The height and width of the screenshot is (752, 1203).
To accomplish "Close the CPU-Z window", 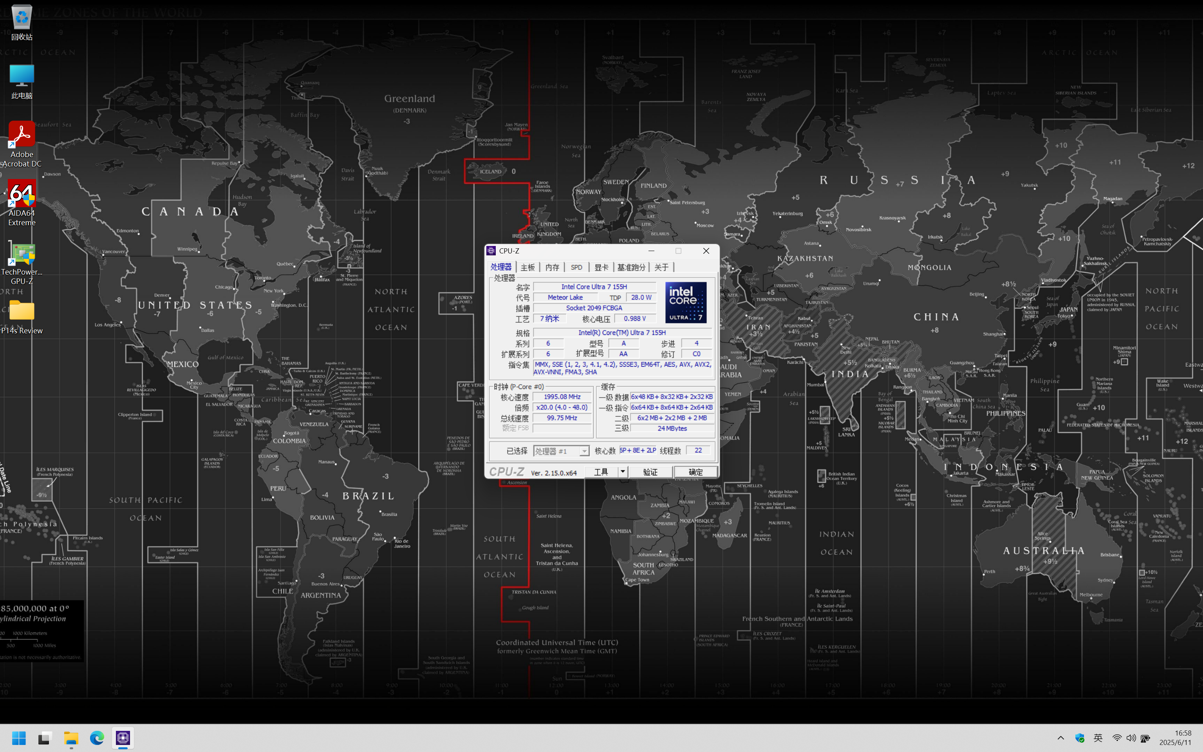I will [706, 251].
